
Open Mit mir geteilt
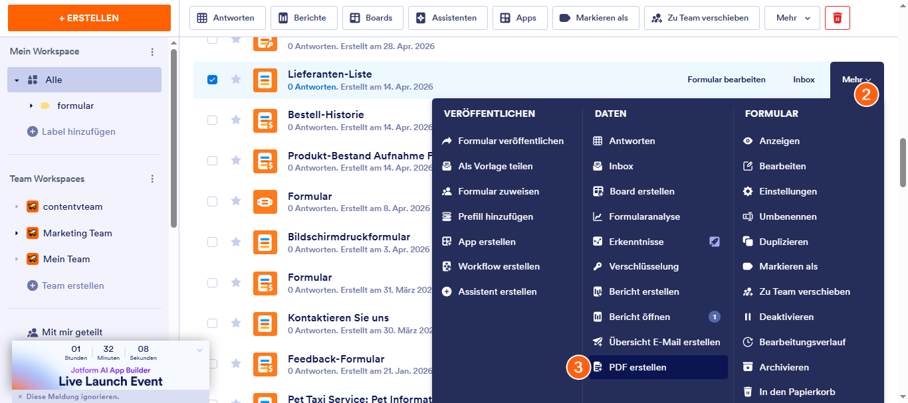(x=65, y=332)
